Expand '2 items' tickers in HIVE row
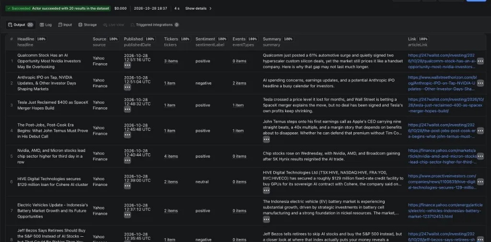 coord(171,182)
